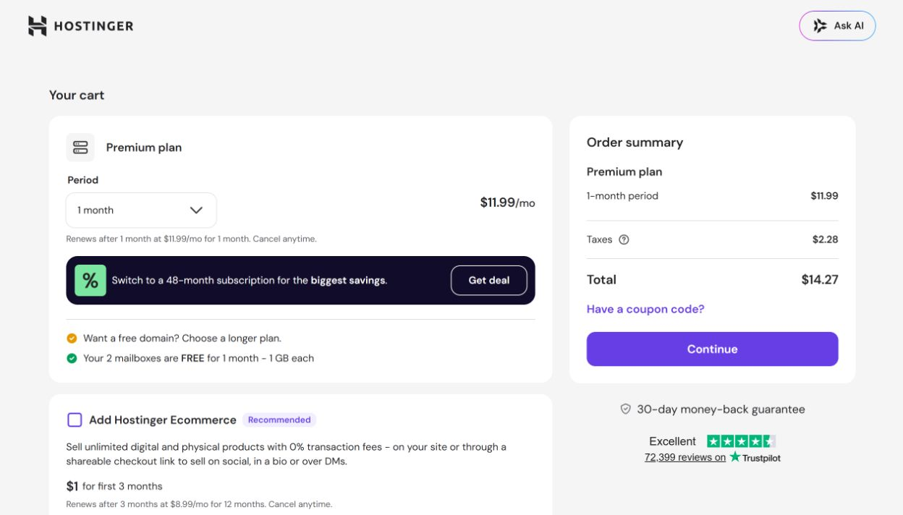The width and height of the screenshot is (903, 515).
Task: Click the Excellent rating label
Action: pyautogui.click(x=672, y=441)
